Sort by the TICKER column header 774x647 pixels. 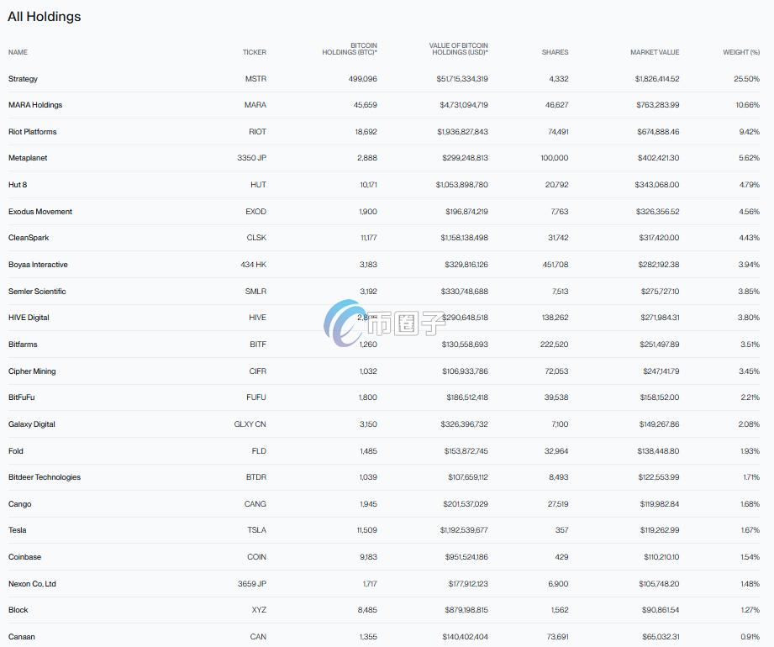point(254,52)
